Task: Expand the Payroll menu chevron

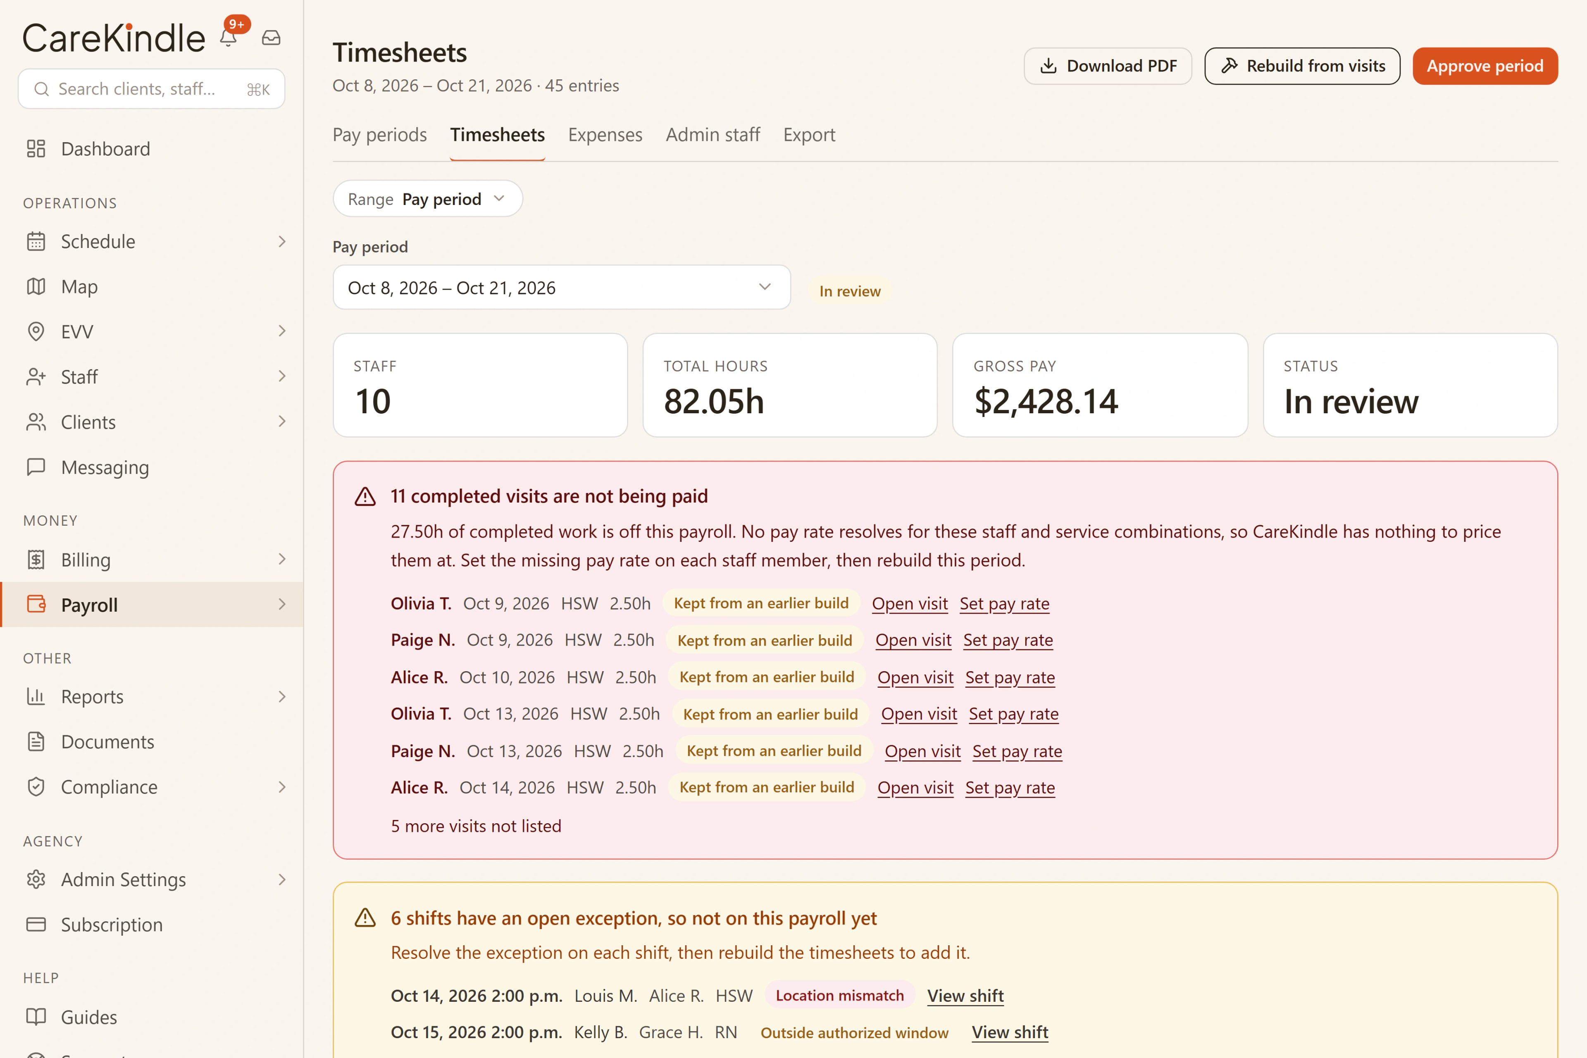Action: tap(282, 604)
